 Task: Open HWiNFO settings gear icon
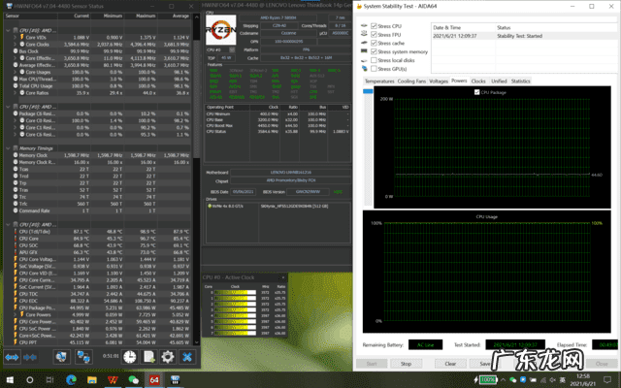pos(166,356)
